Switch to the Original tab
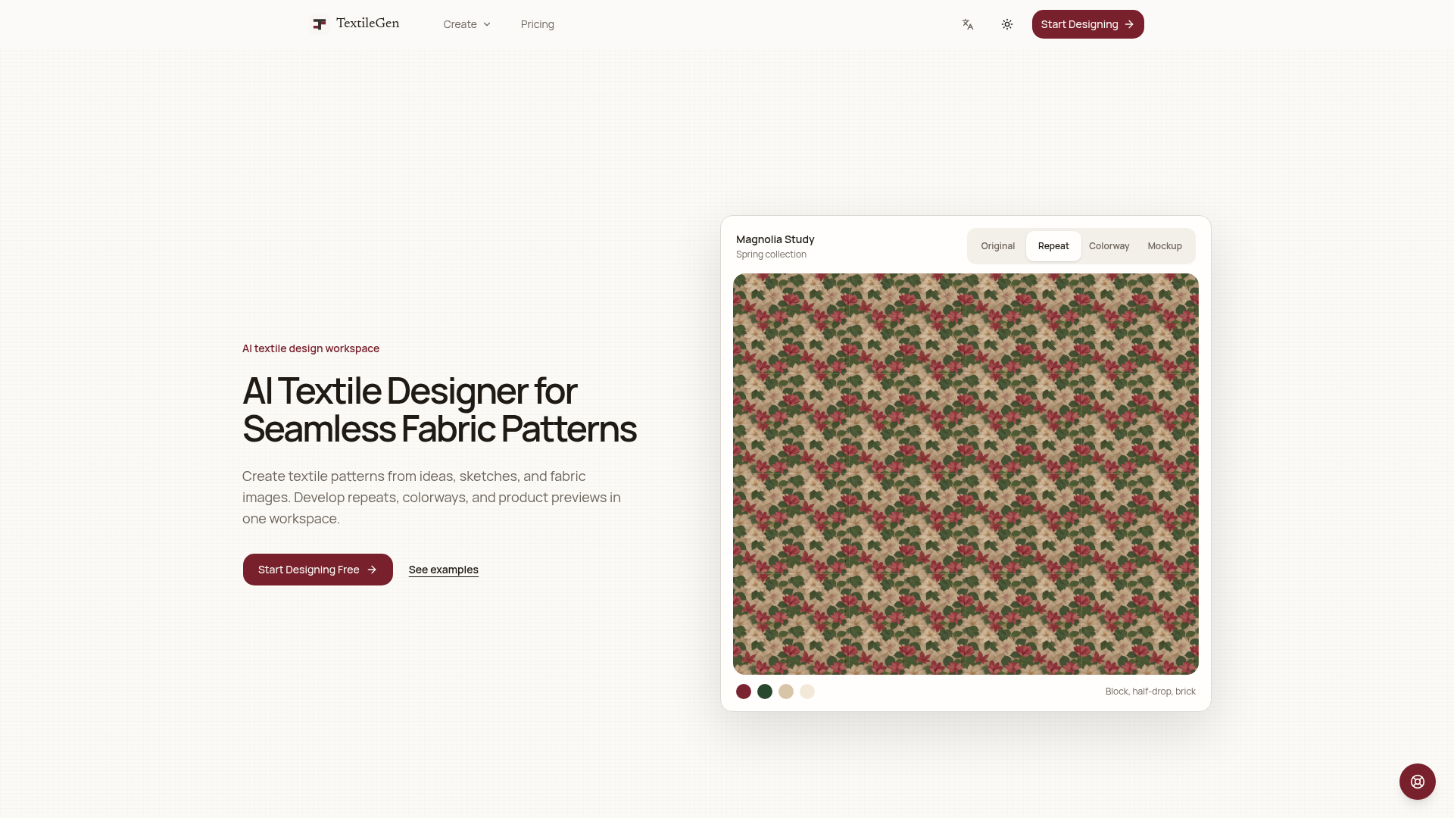This screenshot has height=818, width=1454. click(x=997, y=246)
